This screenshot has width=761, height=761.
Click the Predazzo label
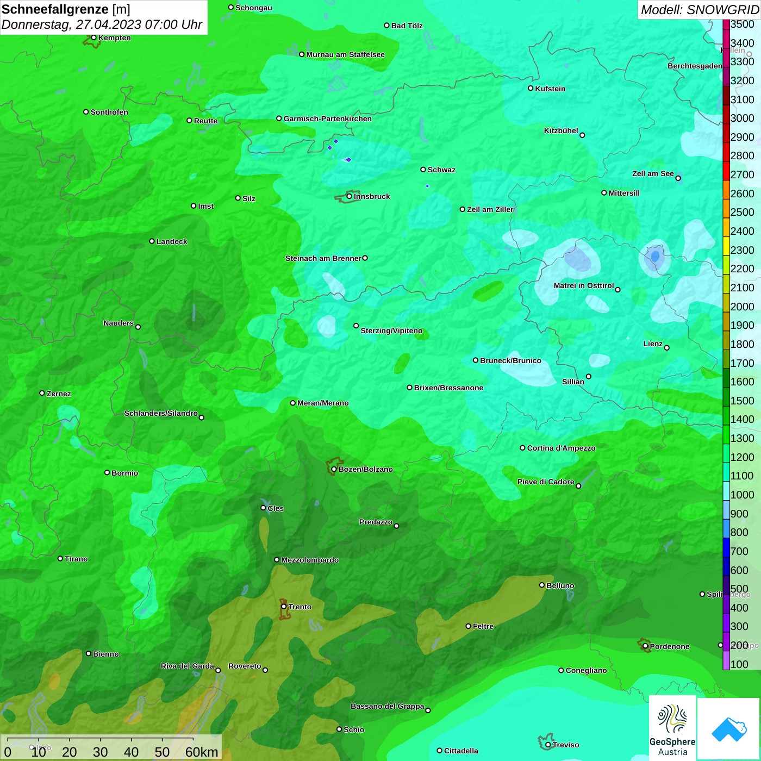[x=376, y=522]
